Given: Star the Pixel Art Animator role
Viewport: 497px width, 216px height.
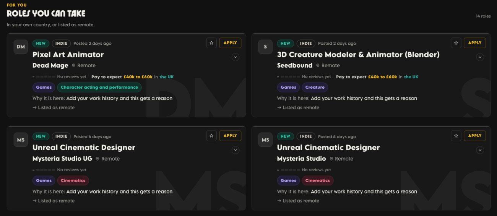Looking at the screenshot, I should pos(211,43).
